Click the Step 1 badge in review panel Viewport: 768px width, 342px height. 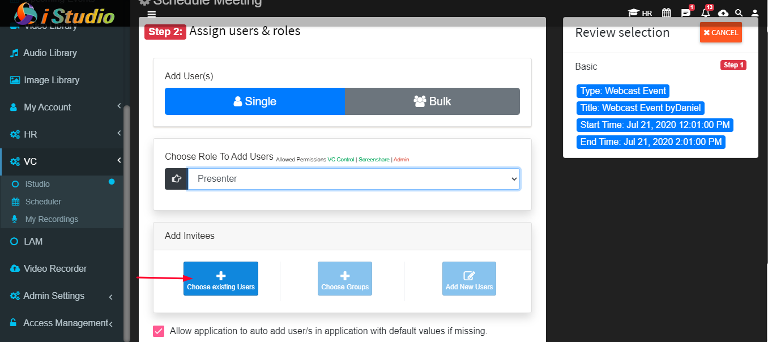click(x=733, y=65)
